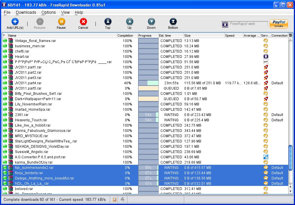Image resolution: width=295 pixels, height=205 pixels.
Task: Move selection to Top of queue
Action: tap(108, 22)
